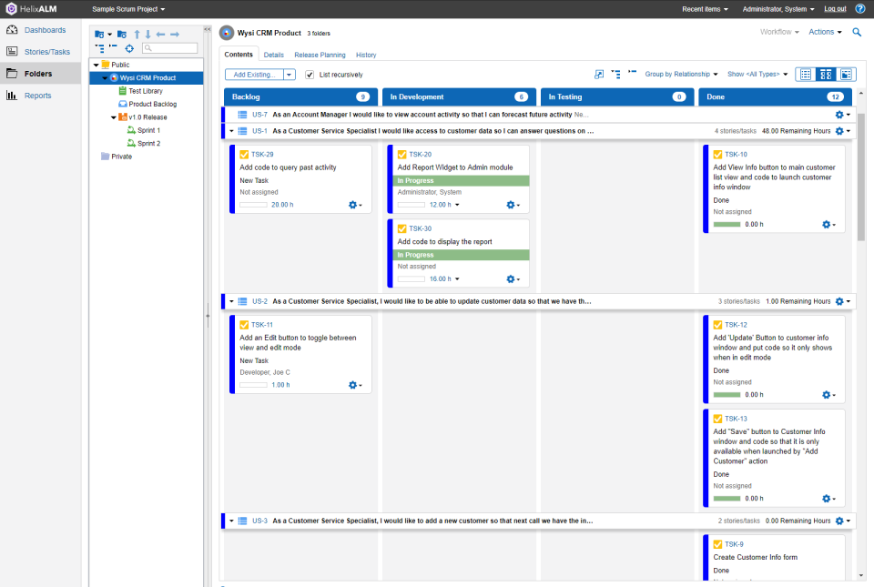Viewport: 874px width, 587px height.
Task: Select Sprint 2 in the folder tree
Action: 148,144
